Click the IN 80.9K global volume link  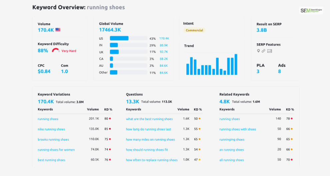(164, 45)
